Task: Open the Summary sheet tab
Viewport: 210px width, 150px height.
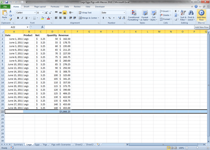Action: coord(18,144)
